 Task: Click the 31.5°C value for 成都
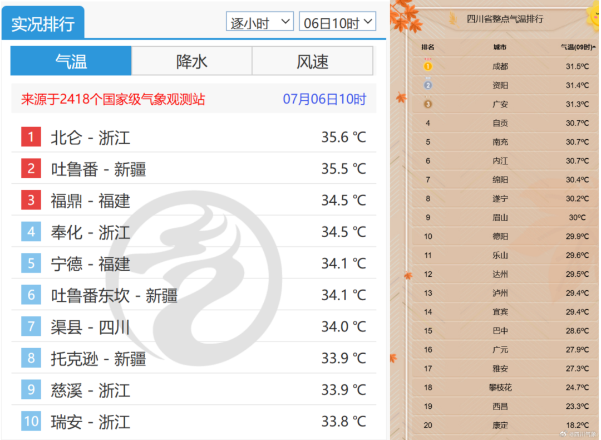click(577, 66)
